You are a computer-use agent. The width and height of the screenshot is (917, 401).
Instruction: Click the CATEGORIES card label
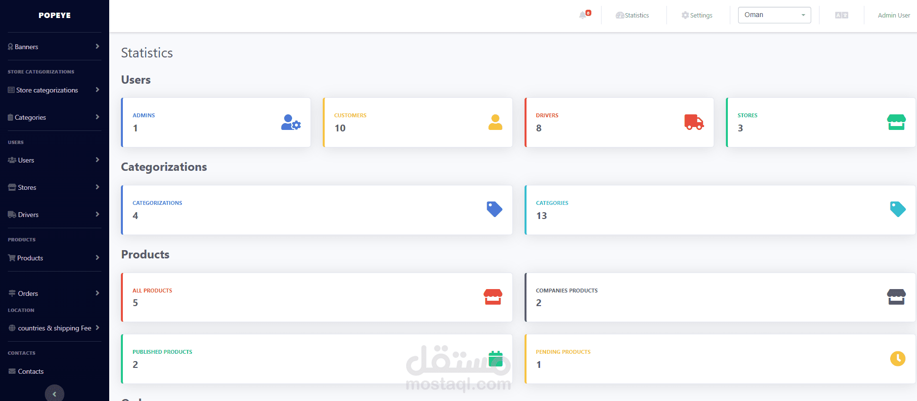click(552, 203)
